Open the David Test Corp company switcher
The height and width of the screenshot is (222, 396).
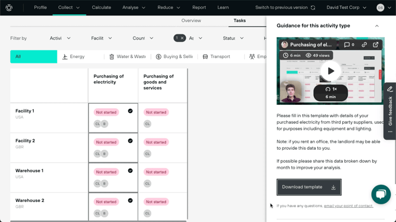(x=346, y=8)
